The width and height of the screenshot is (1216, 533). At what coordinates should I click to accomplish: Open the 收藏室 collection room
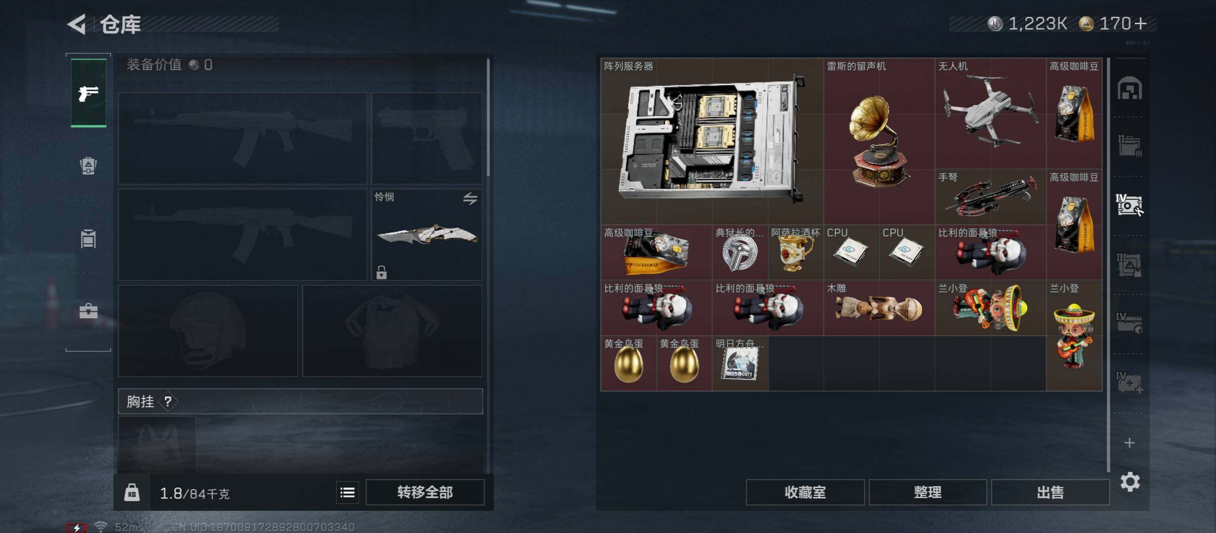pyautogui.click(x=805, y=493)
